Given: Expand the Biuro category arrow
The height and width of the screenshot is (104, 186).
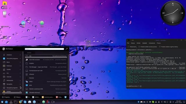Looking at the screenshot, I should pos(20,62).
